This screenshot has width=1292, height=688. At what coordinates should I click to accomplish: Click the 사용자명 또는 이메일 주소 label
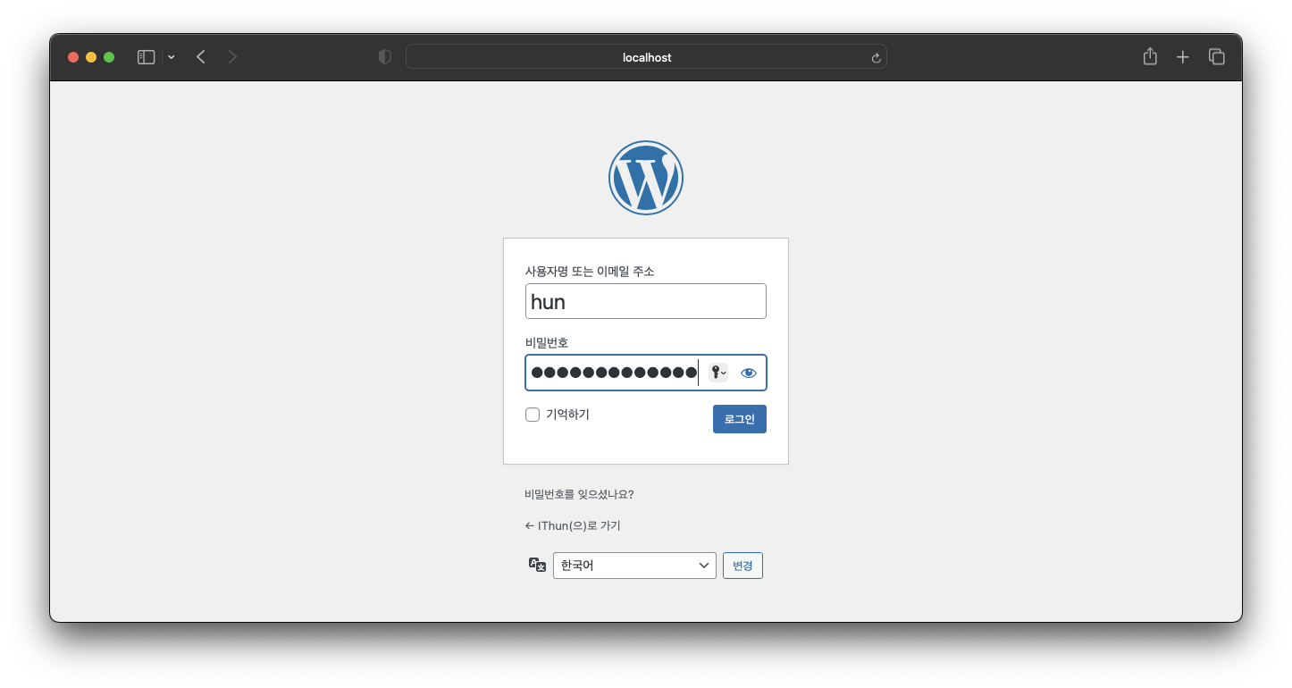(590, 271)
